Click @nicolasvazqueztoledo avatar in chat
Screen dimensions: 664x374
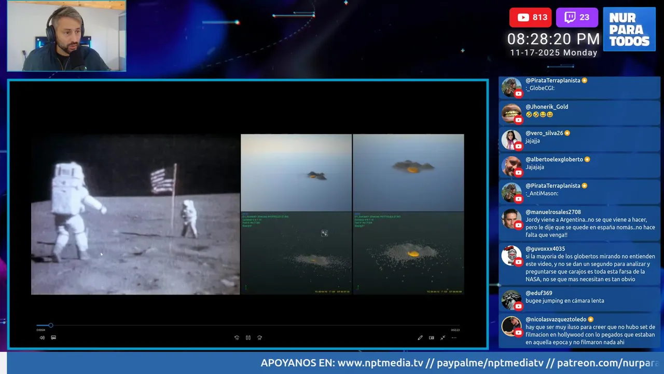click(x=511, y=326)
